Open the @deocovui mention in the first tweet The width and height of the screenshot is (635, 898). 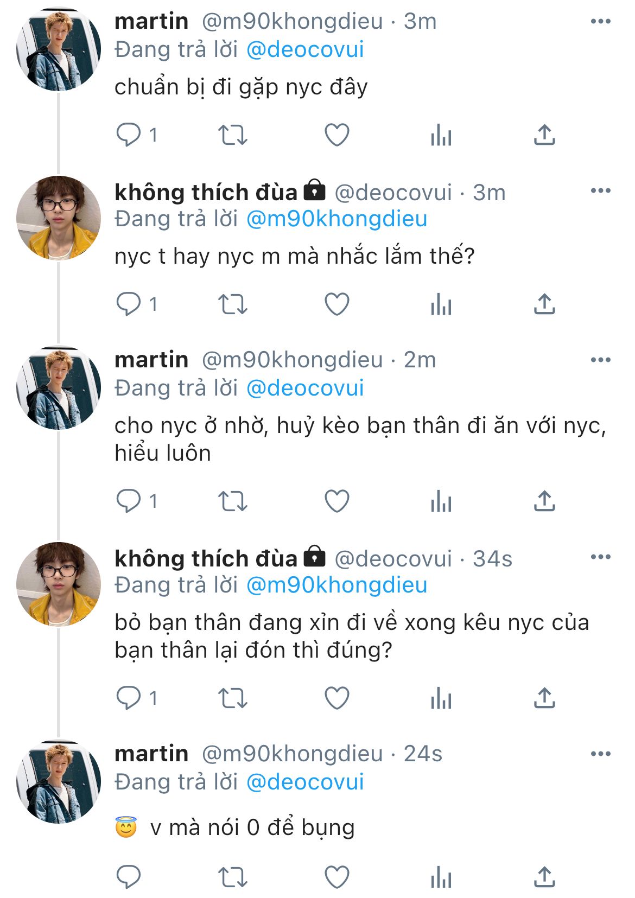point(305,50)
